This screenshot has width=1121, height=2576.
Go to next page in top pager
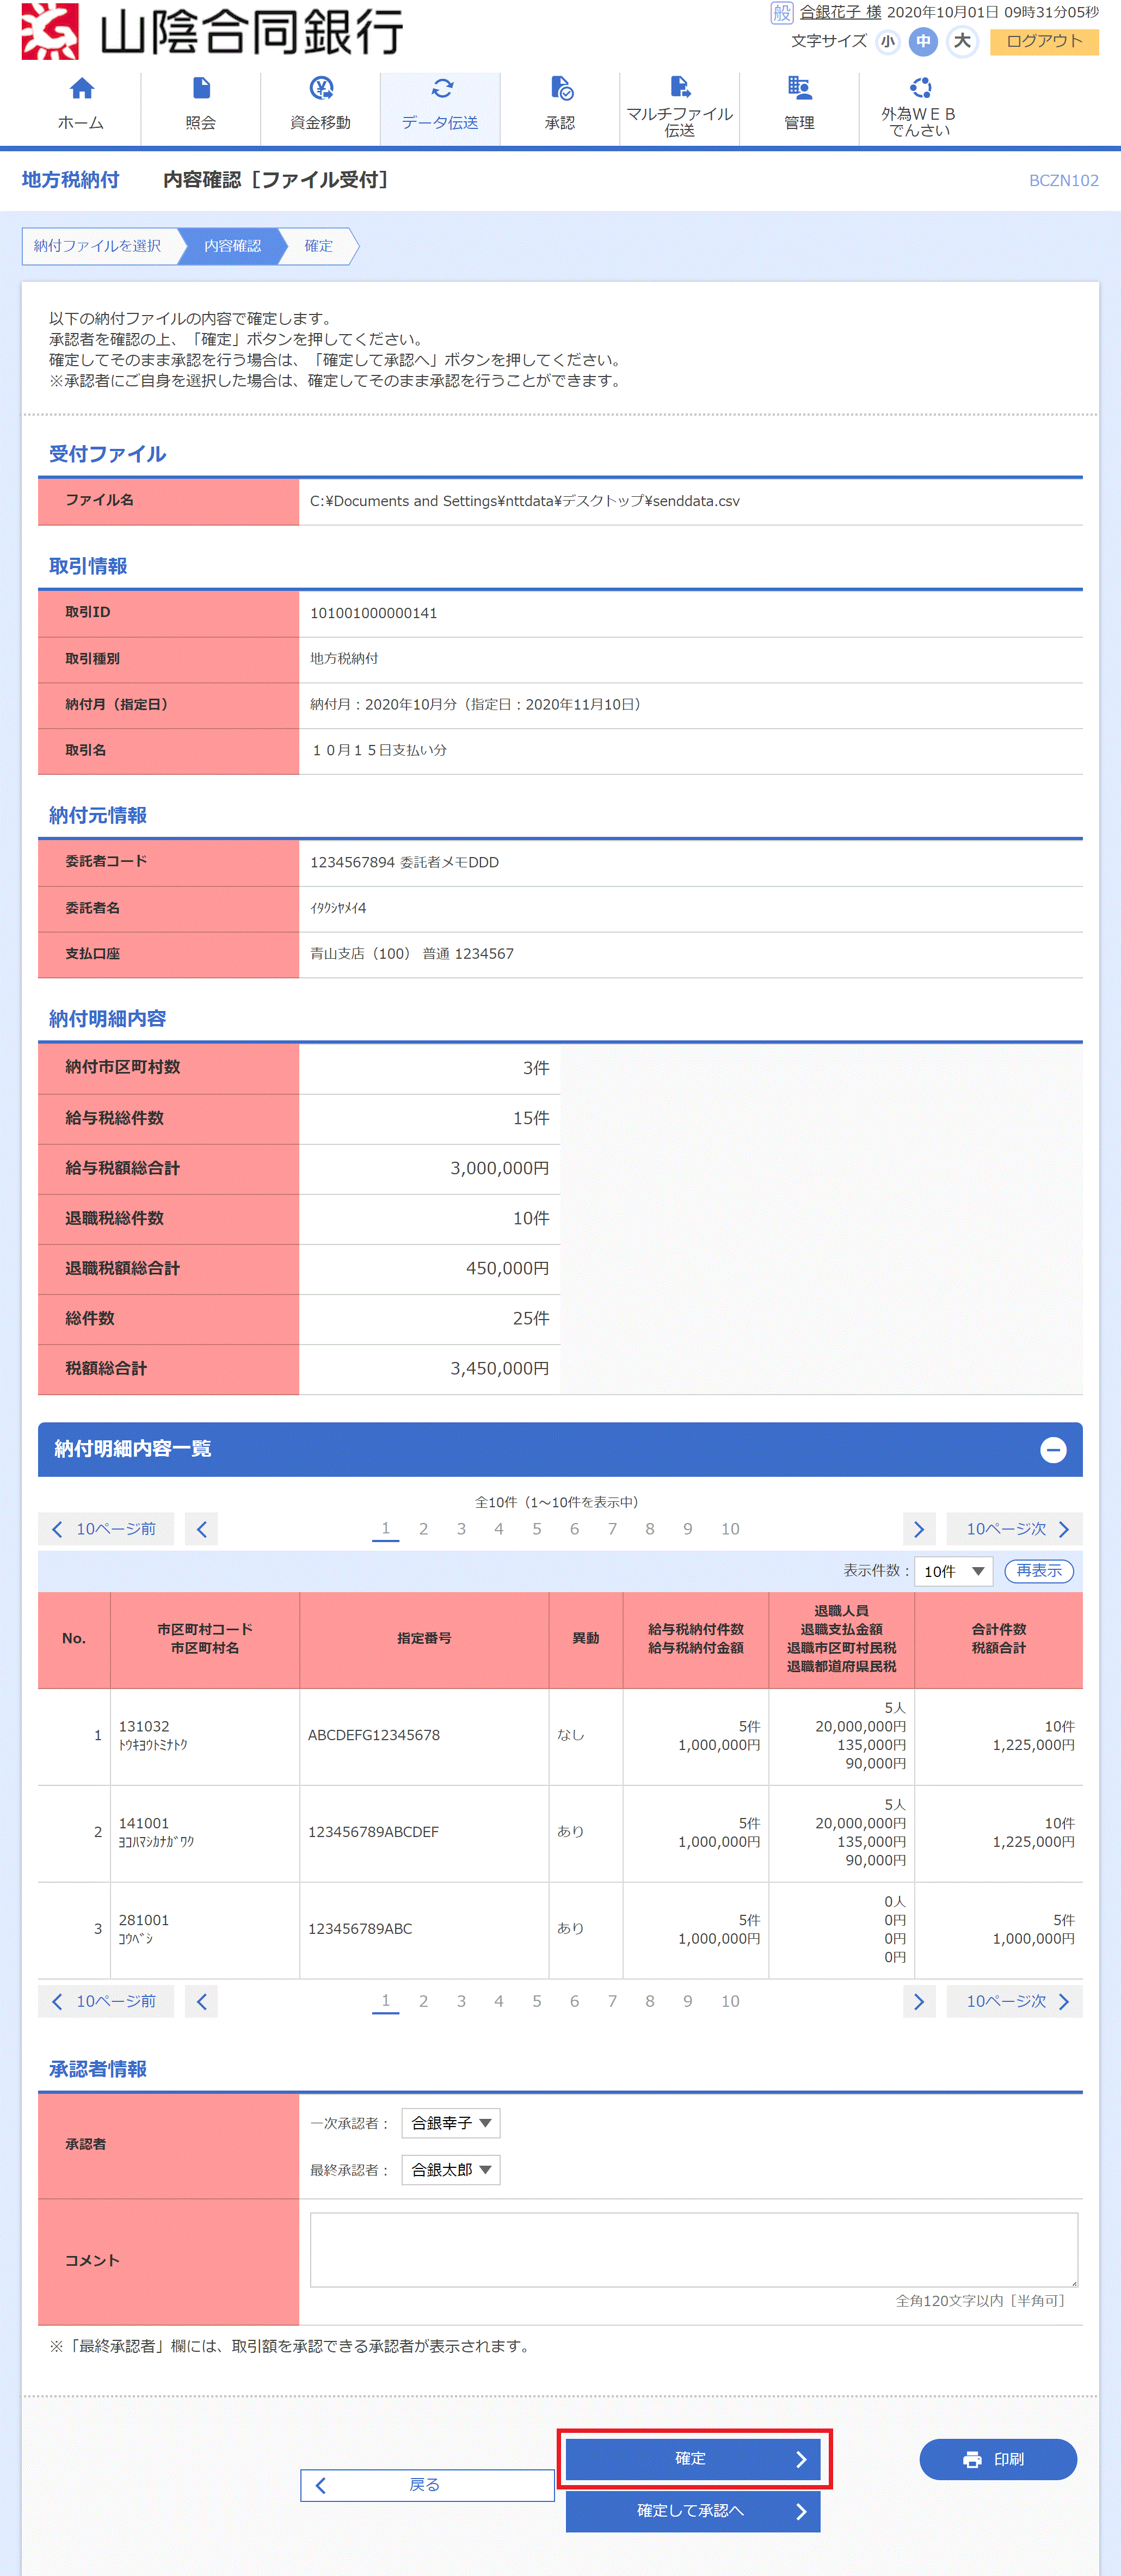(x=919, y=1529)
